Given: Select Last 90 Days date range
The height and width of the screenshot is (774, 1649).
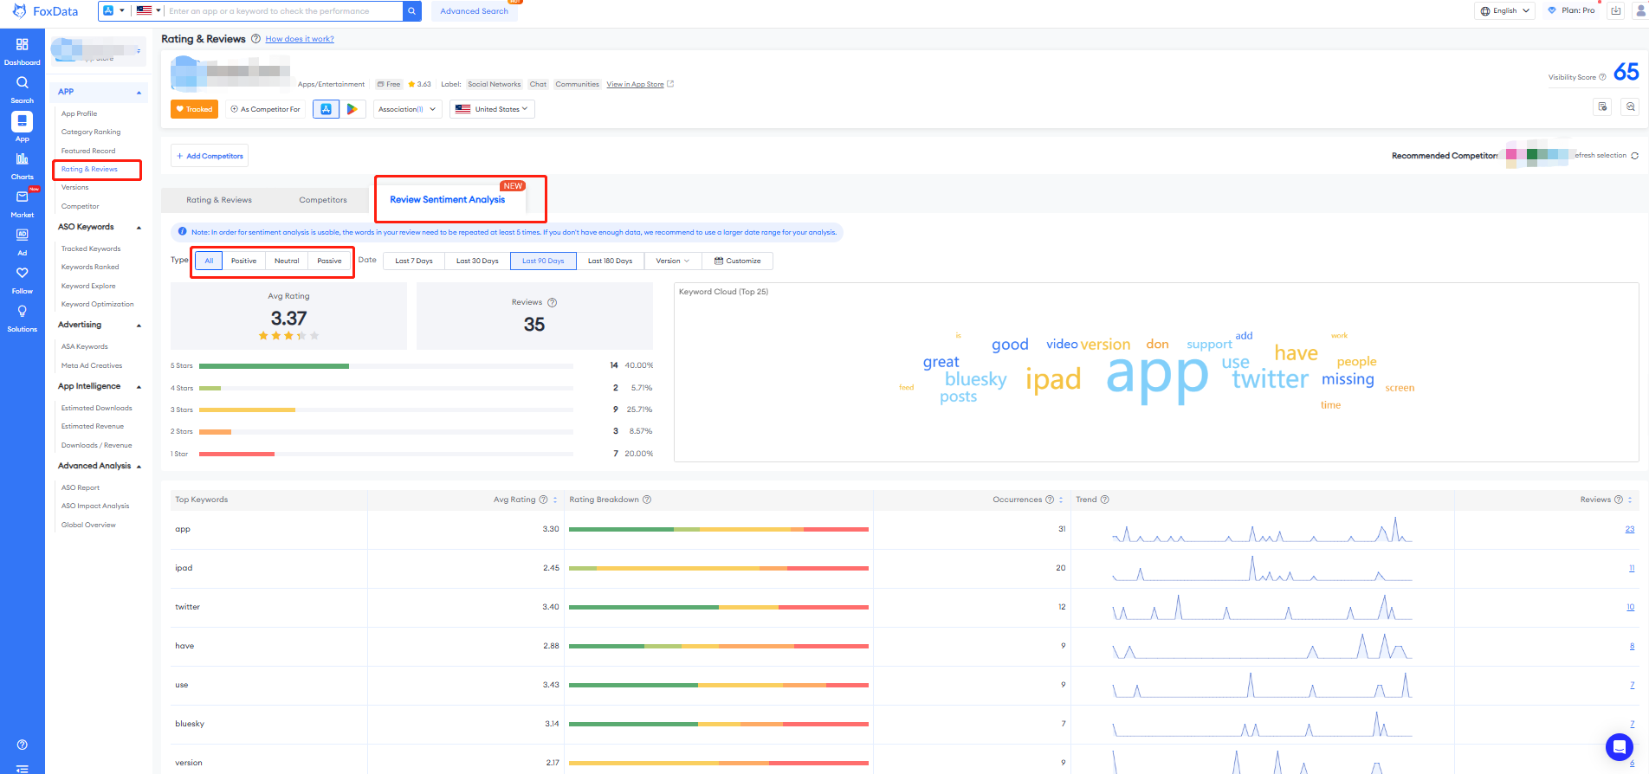Looking at the screenshot, I should click(543, 261).
